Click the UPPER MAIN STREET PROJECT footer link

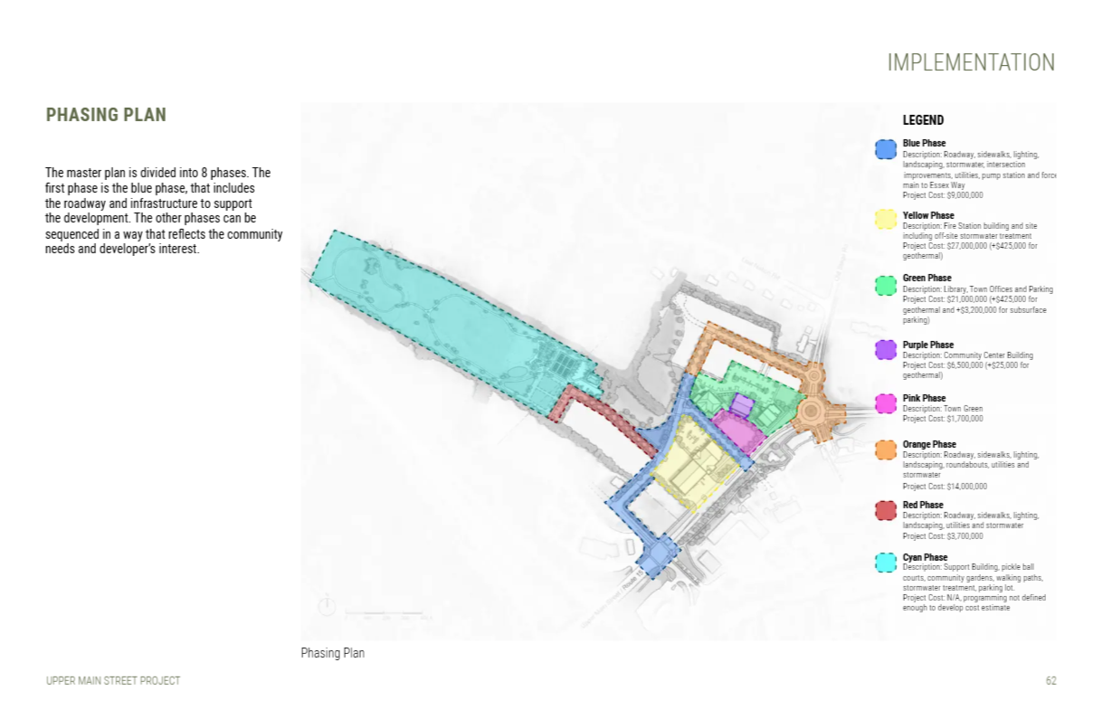111,682
